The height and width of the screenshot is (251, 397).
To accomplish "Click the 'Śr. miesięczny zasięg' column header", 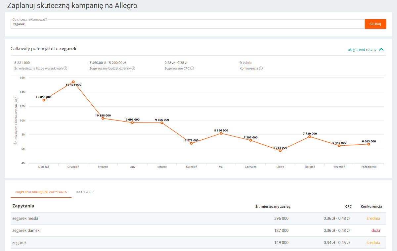I will coord(273,206).
